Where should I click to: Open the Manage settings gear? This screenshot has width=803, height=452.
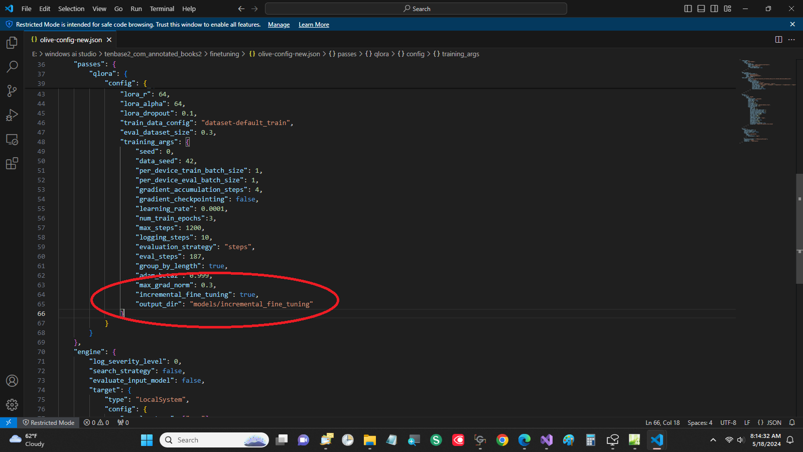tap(12, 404)
